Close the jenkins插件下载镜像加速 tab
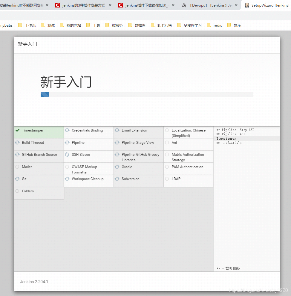This screenshot has width=291, height=296. (x=173, y=5)
